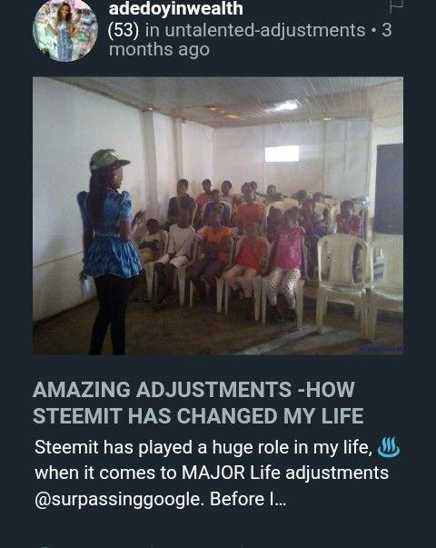Click the black speaker in the photo
Image resolution: width=436 pixels, height=548 pixels.
click(388, 189)
